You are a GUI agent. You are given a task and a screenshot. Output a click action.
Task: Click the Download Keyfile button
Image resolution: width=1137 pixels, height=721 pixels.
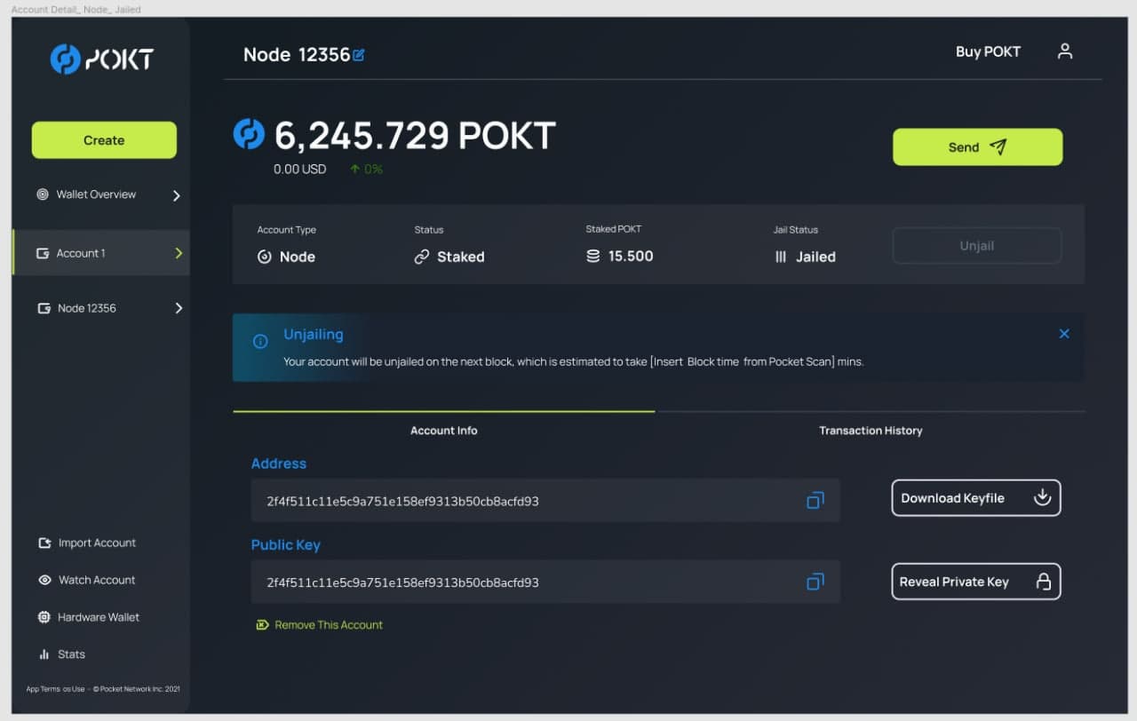click(976, 498)
